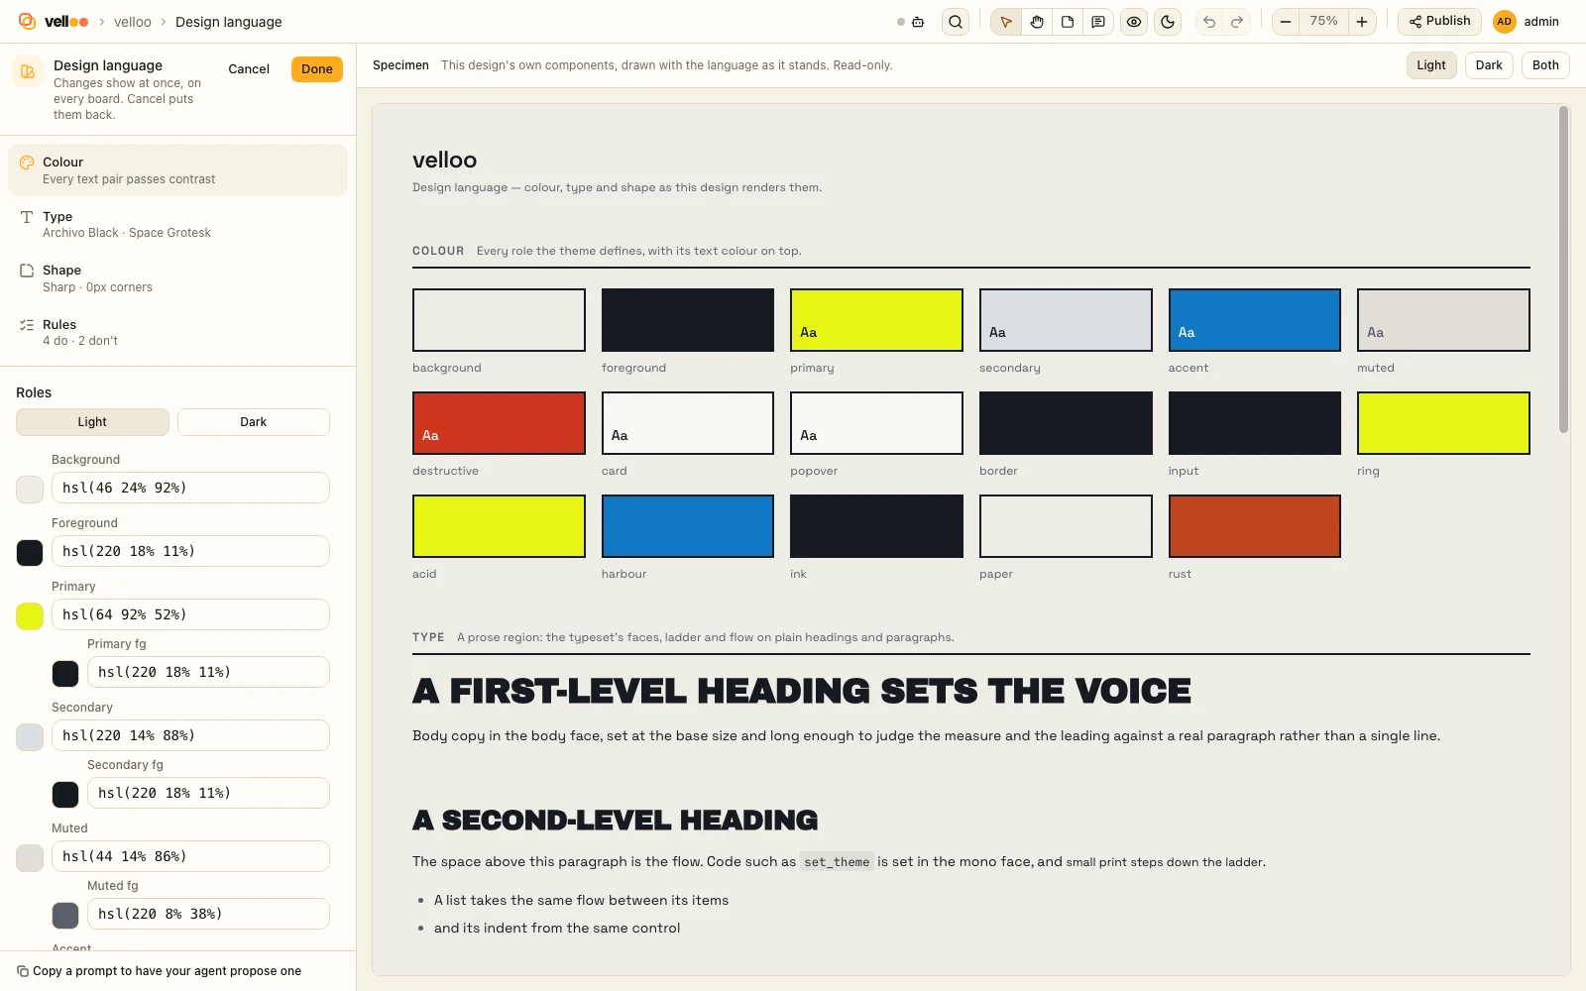The image size is (1586, 991).
Task: Click the undo arrow
Action: (1209, 22)
